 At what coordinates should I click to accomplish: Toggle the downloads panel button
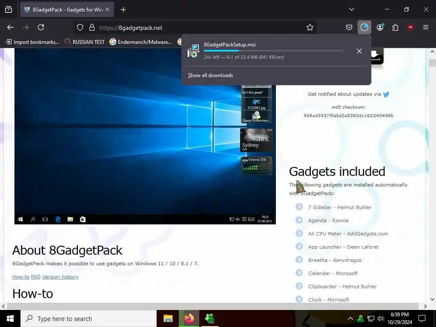point(364,27)
